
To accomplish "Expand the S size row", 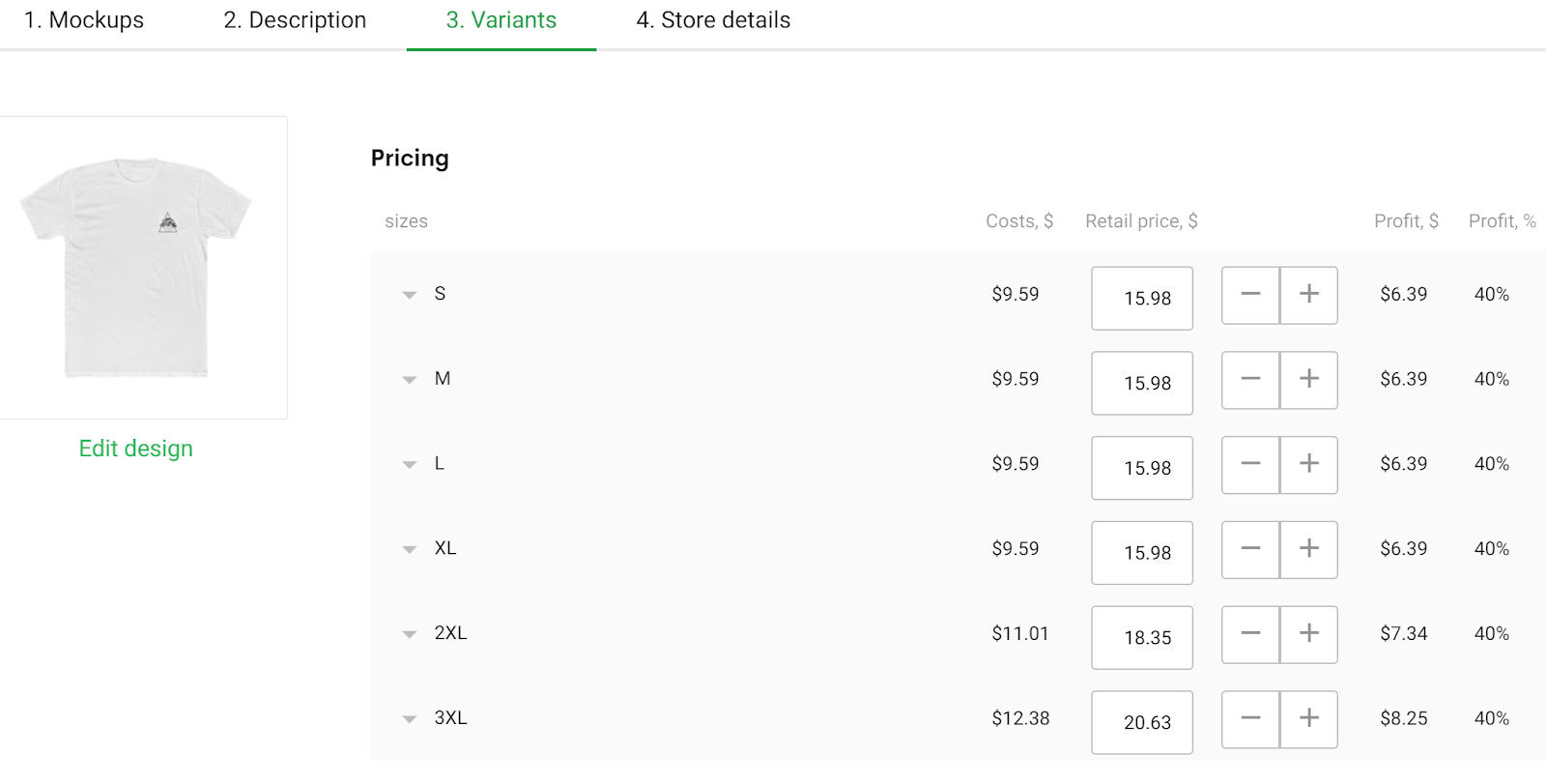I will click(410, 295).
